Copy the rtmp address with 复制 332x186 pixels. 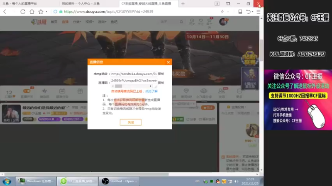point(161,74)
